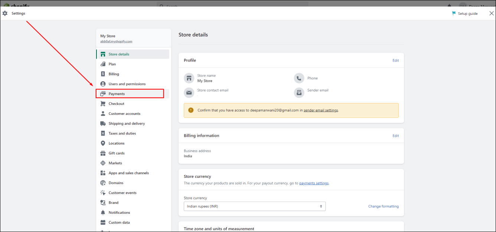Viewport: 496px width, 232px height.
Task: Click the Store name storefront icon in Profile
Action: pos(189,78)
